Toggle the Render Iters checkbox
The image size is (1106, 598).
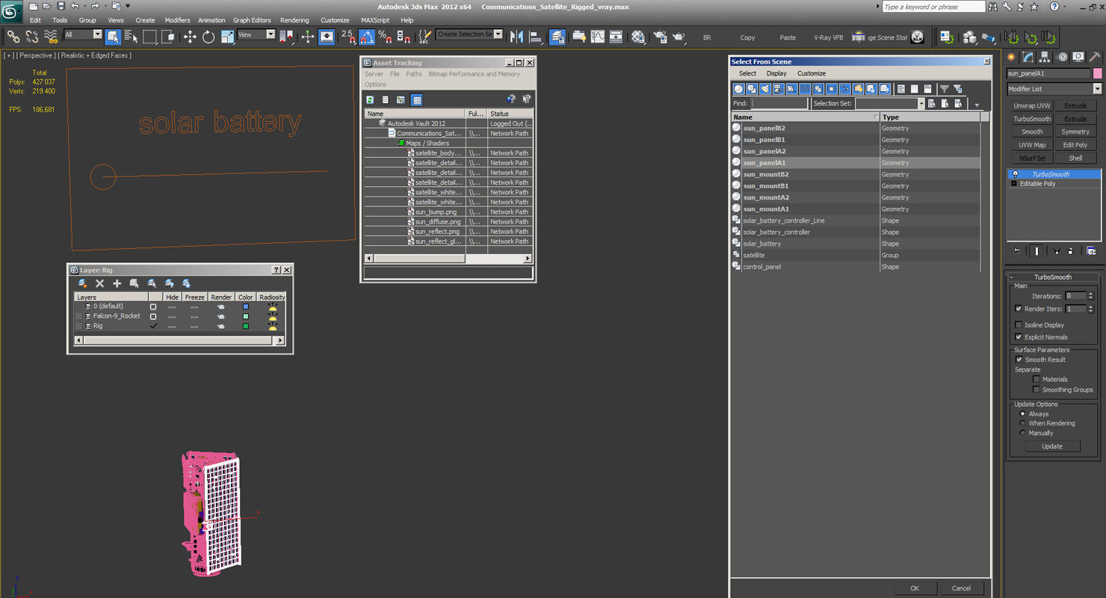(x=1019, y=309)
